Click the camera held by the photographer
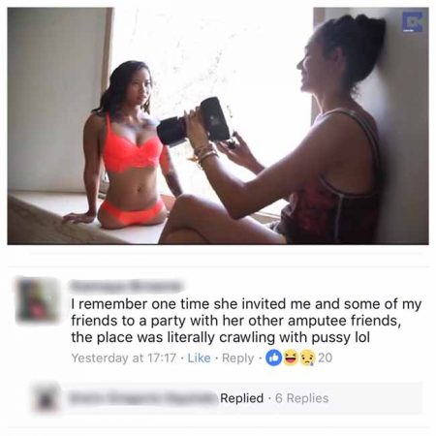 (194, 122)
